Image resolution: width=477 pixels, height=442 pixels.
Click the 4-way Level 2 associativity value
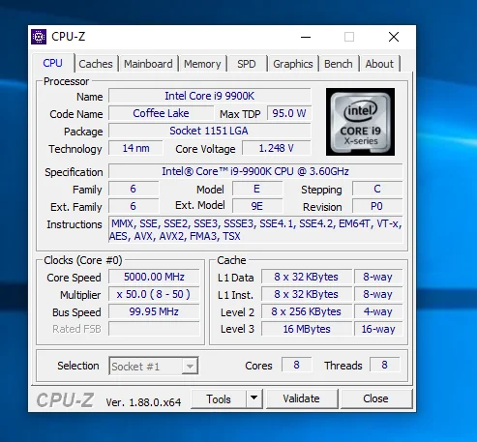coord(378,311)
